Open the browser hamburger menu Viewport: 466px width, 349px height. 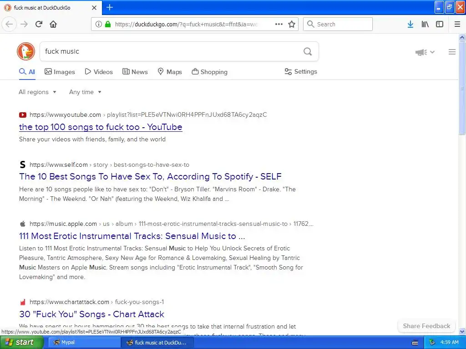[x=457, y=24]
